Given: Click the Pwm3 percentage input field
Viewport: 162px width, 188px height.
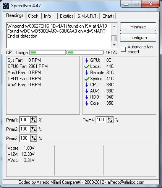Looking at the screenshot, I should [x=25, y=138].
